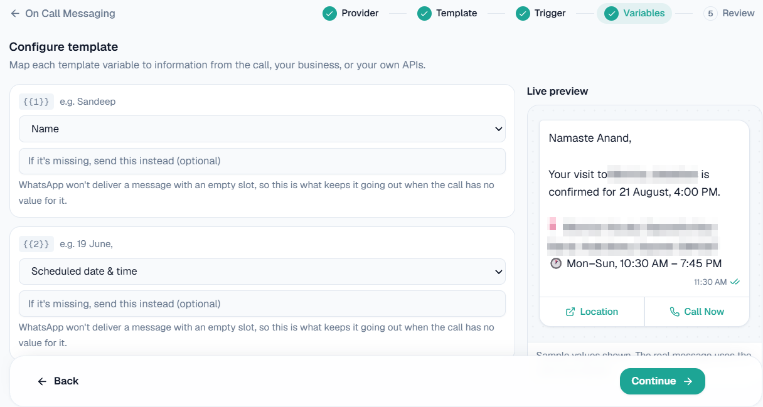
Task: Click the Review step number 5 badge
Action: click(710, 13)
